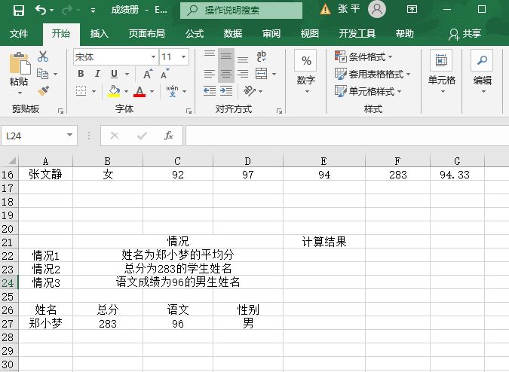Toggle Italic formatting
Image resolution: width=509 pixels, height=372 pixels.
97,74
